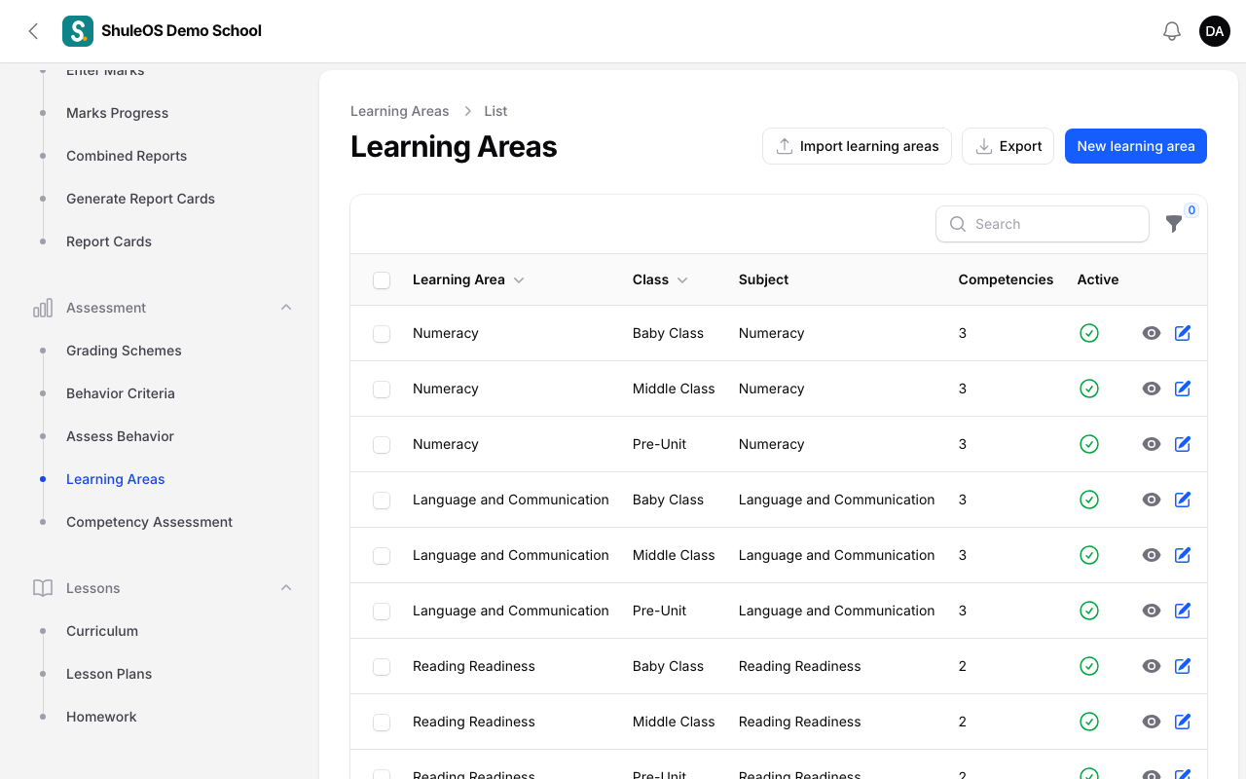Image resolution: width=1246 pixels, height=779 pixels.
Task: Open Competency Assessment page
Action: (x=149, y=522)
